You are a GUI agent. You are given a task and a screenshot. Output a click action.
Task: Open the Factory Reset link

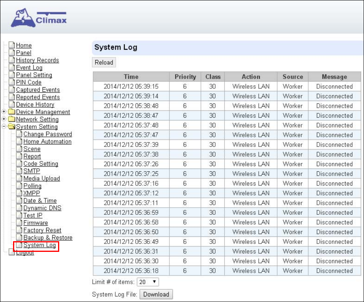pyautogui.click(x=43, y=231)
